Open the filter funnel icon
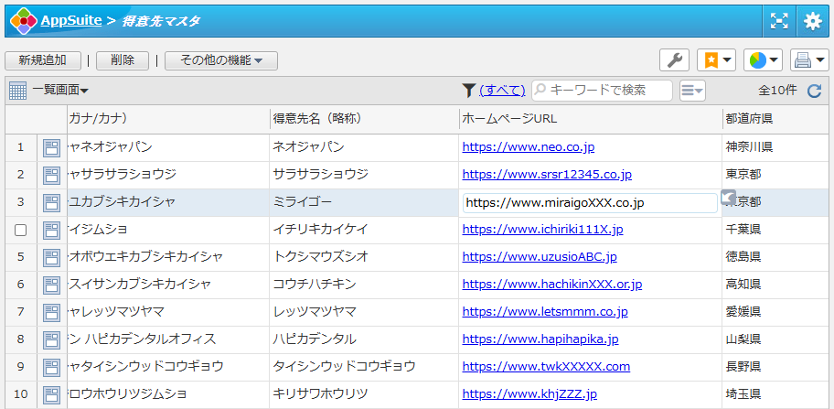The width and height of the screenshot is (834, 409). 468,90
